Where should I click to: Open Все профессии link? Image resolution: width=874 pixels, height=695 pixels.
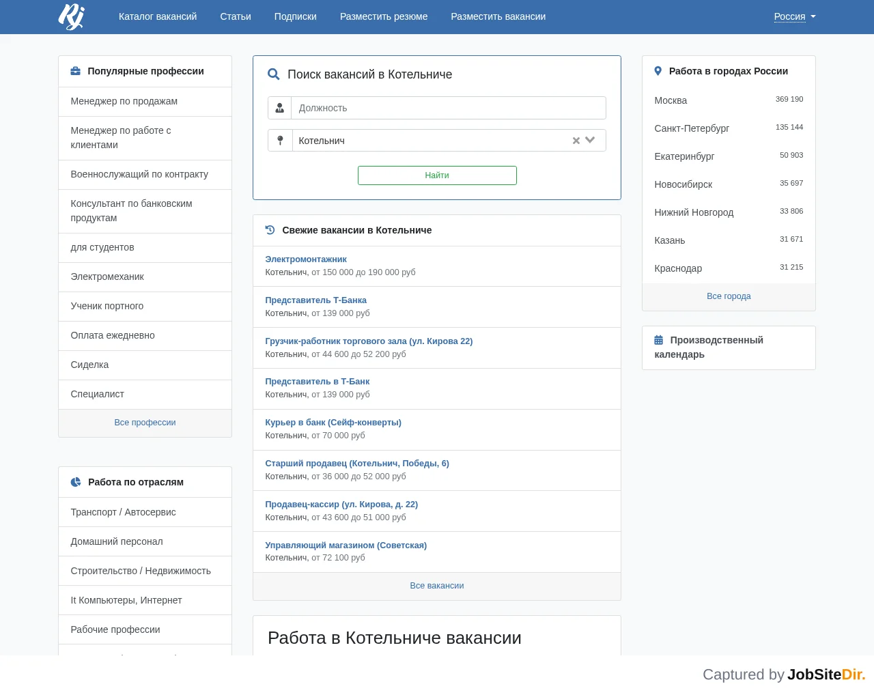pyautogui.click(x=145, y=423)
